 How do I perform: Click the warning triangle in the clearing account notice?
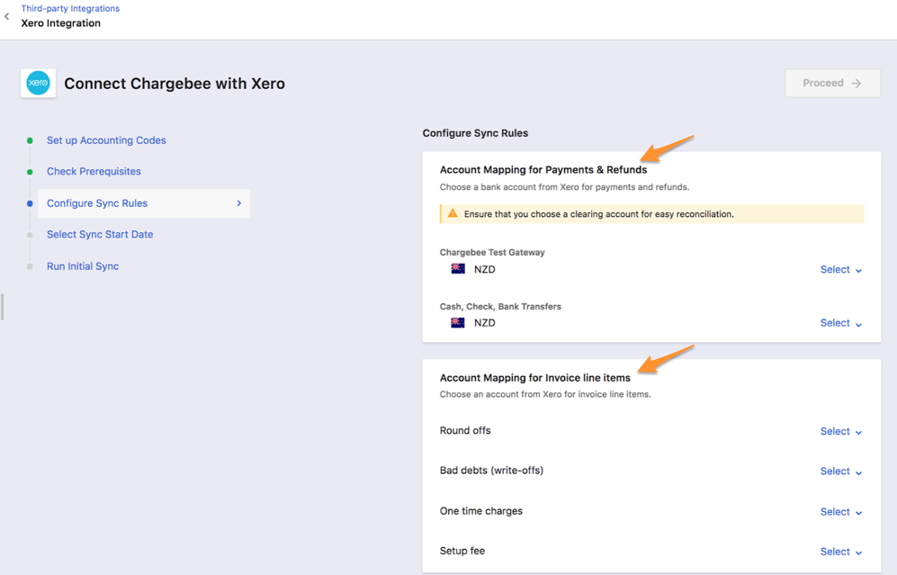click(x=453, y=214)
